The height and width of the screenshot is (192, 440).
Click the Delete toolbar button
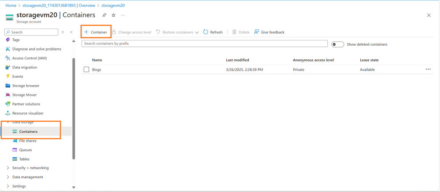(x=241, y=32)
